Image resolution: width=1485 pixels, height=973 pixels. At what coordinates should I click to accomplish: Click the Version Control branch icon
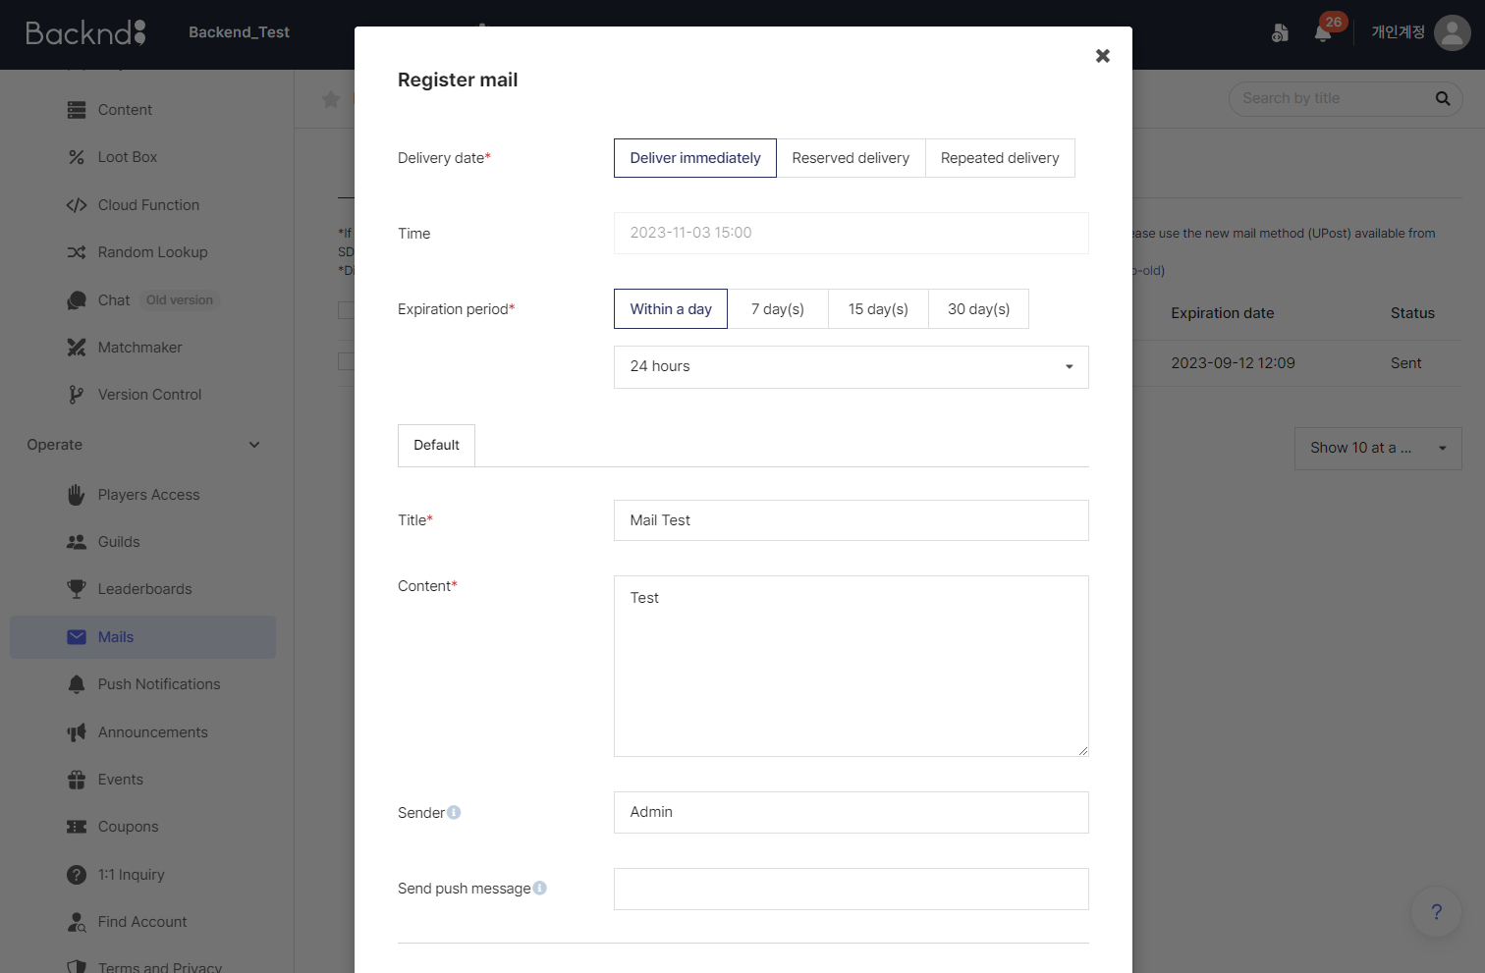coord(77,395)
